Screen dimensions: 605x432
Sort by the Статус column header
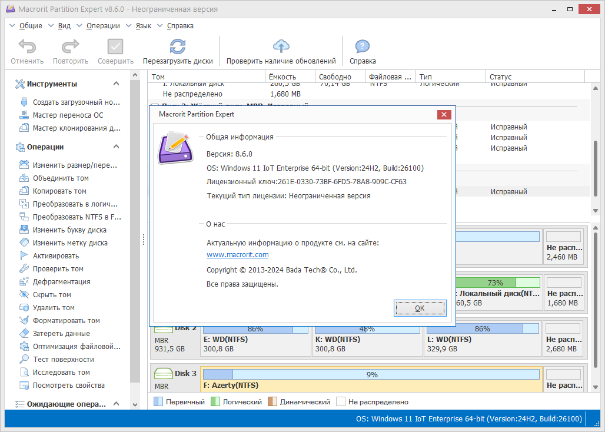click(x=535, y=77)
